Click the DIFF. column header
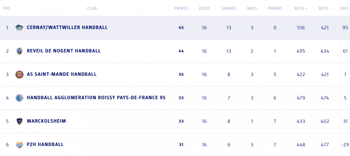 point(345,8)
